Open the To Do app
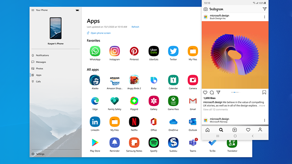The image size is (292, 164). tap(212, 143)
